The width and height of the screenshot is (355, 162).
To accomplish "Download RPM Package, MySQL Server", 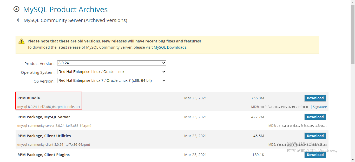I will (x=315, y=117).
